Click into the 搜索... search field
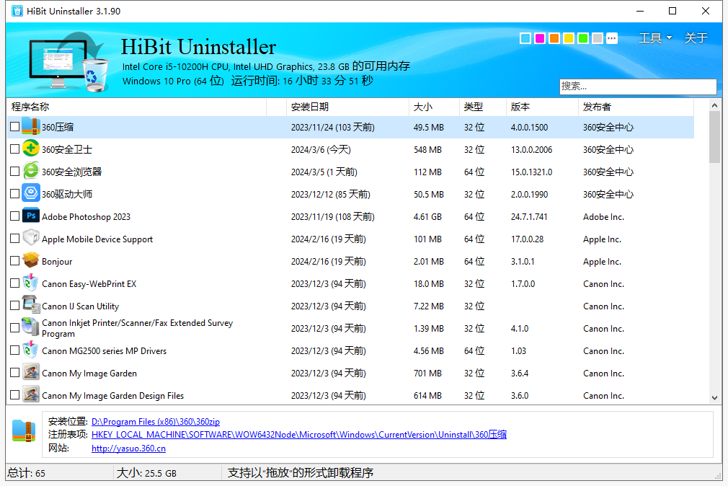The image size is (728, 486). point(638,87)
